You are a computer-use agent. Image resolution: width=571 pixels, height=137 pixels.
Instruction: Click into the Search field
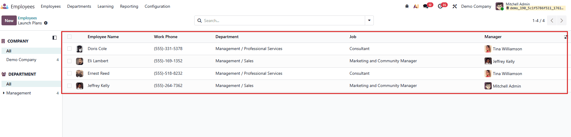tap(283, 21)
